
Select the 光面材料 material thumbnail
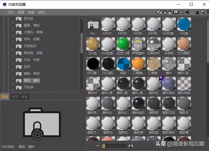click(x=154, y=44)
